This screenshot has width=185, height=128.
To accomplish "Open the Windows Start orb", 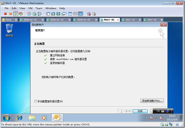I will [7, 118].
